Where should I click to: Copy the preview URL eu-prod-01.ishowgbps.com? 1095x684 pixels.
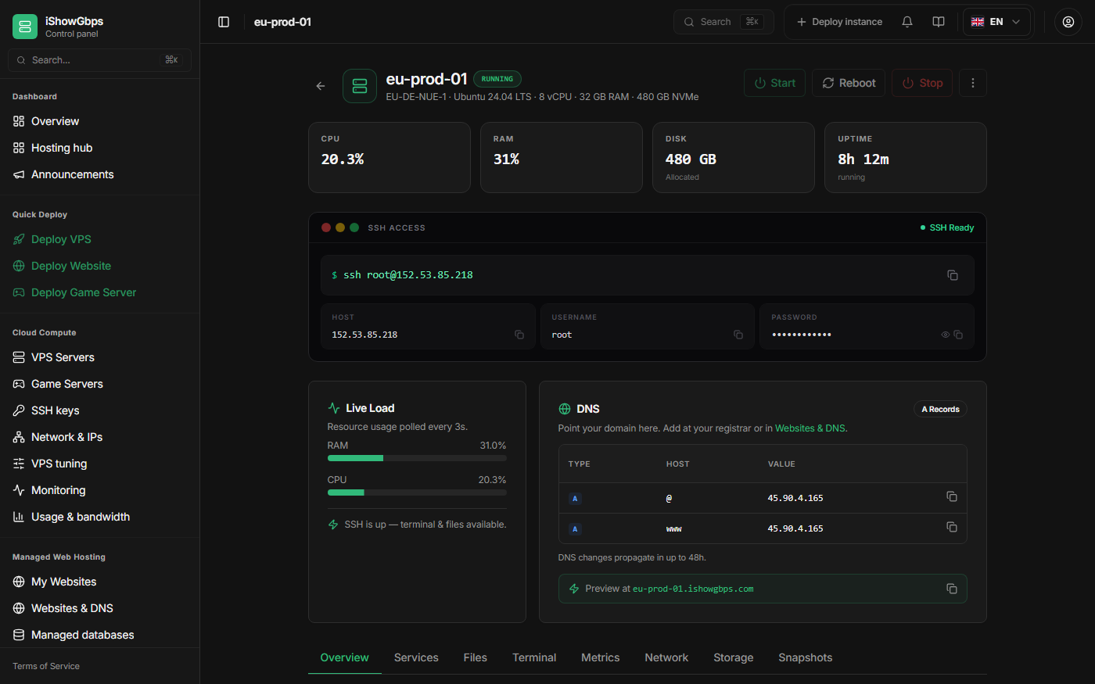(x=952, y=589)
